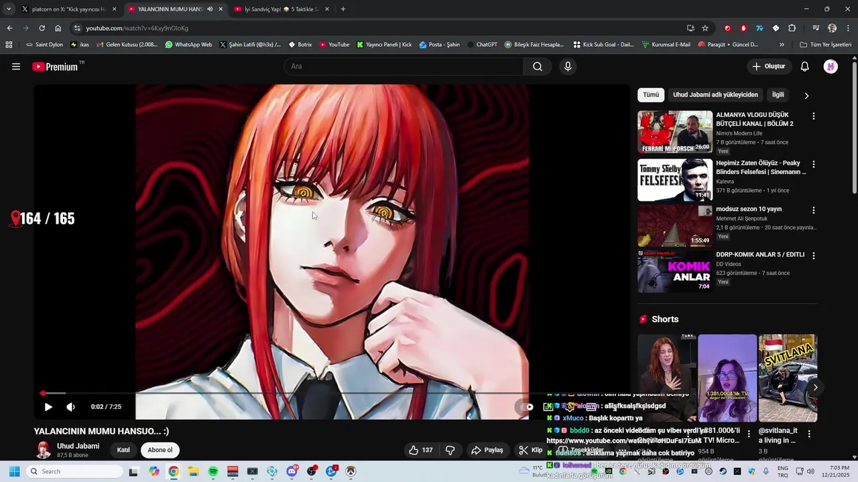Select the İlgili filter chip
This screenshot has height=482, width=858.
pos(778,95)
